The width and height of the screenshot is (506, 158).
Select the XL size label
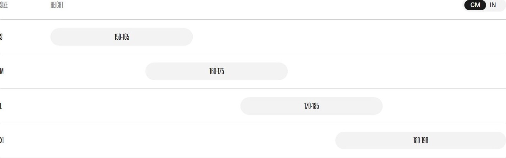click(2, 141)
